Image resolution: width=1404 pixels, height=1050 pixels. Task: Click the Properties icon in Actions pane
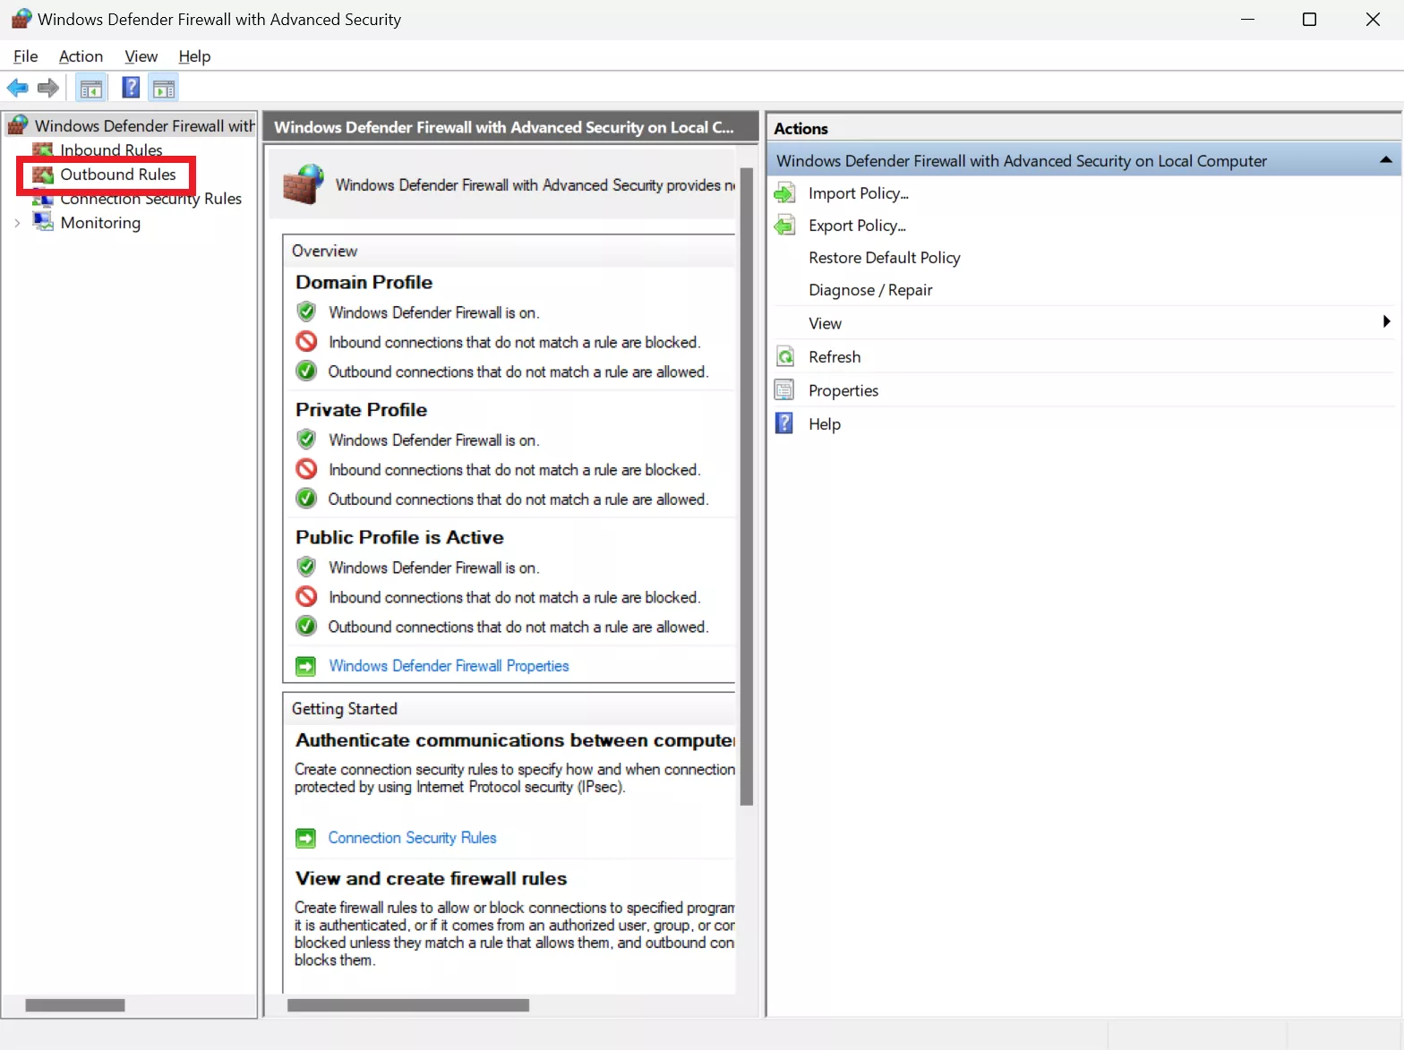tap(784, 390)
